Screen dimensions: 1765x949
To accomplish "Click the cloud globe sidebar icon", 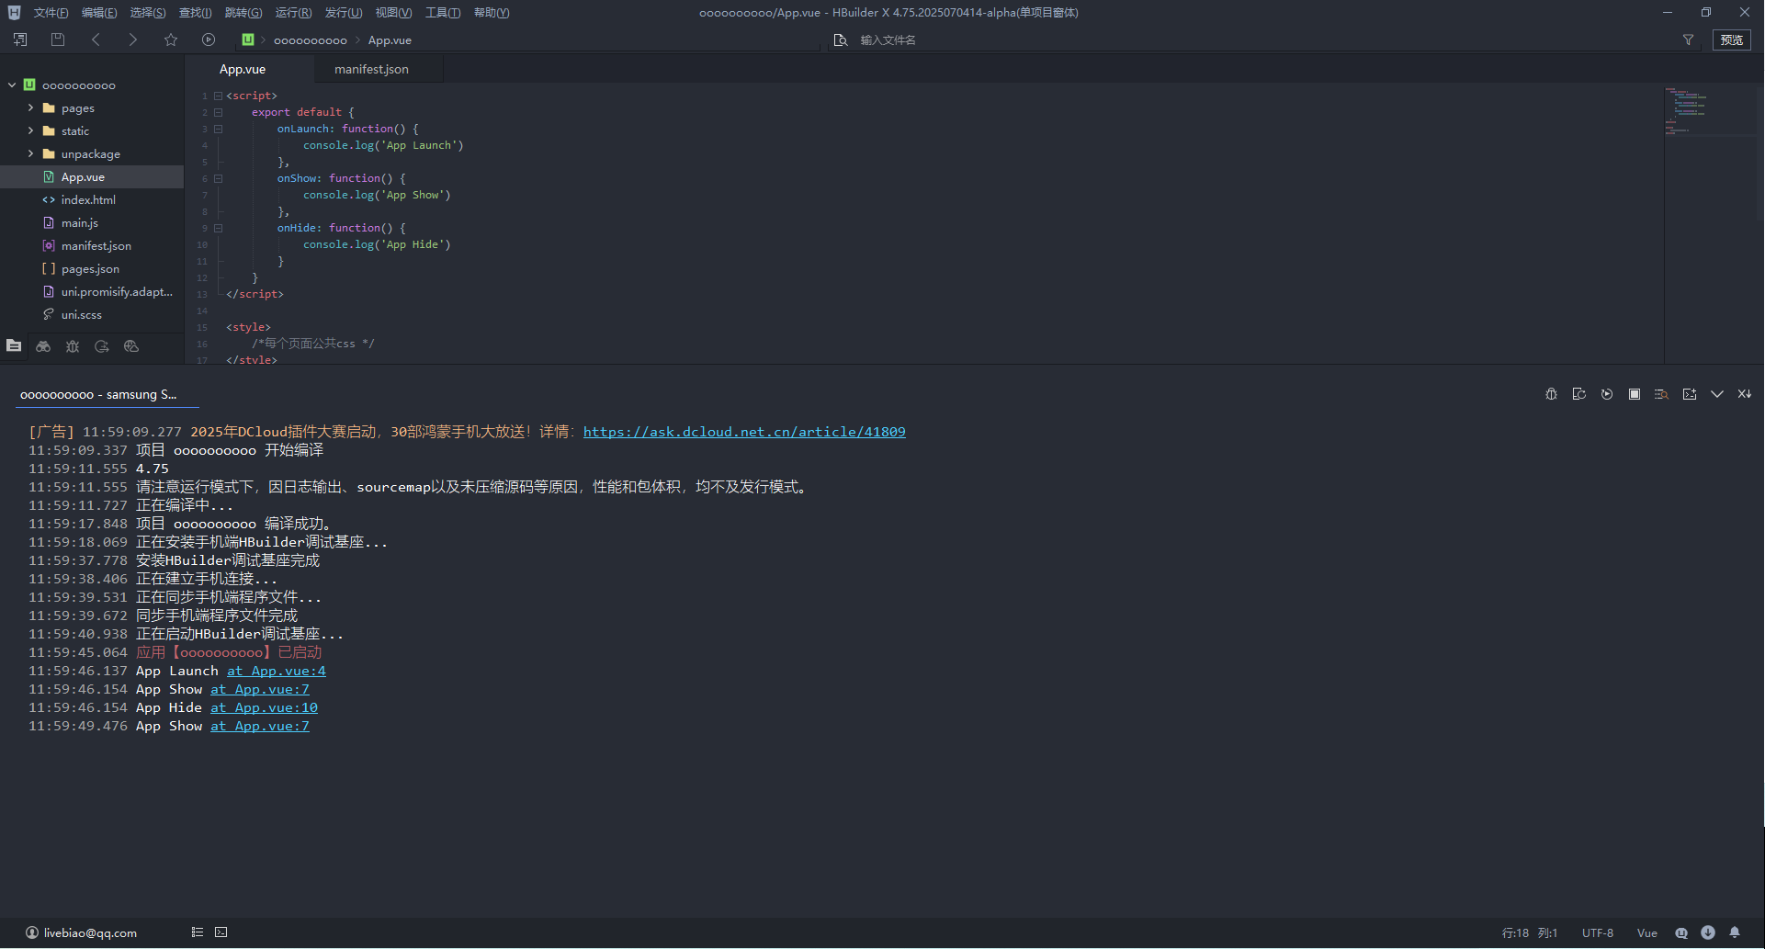I will pyautogui.click(x=131, y=346).
